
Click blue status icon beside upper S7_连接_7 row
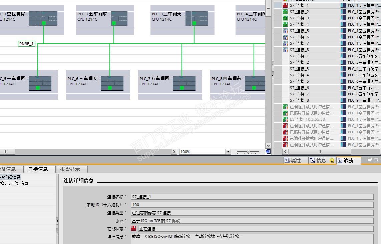click(285, 43)
